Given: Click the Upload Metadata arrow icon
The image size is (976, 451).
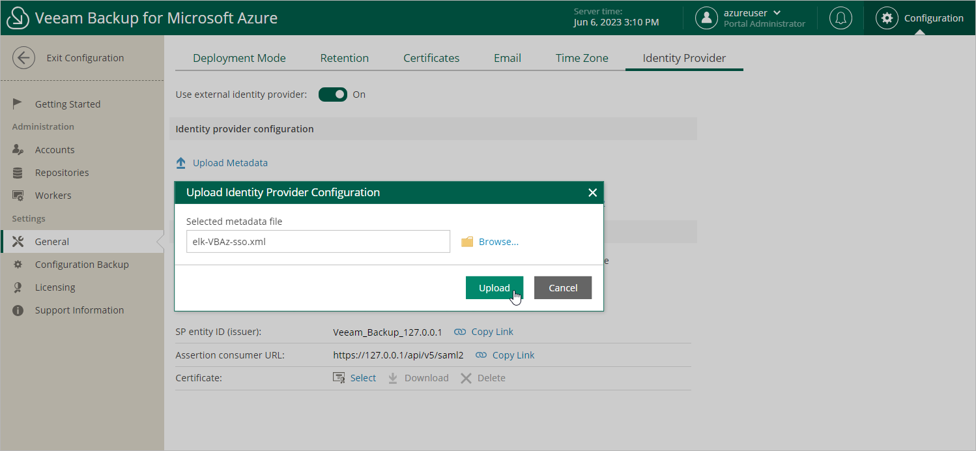Looking at the screenshot, I should point(181,163).
